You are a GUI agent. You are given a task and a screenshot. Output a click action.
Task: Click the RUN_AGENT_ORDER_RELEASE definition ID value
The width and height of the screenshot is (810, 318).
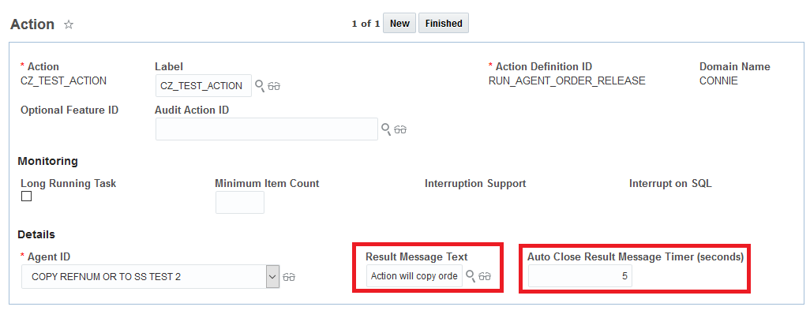click(567, 80)
